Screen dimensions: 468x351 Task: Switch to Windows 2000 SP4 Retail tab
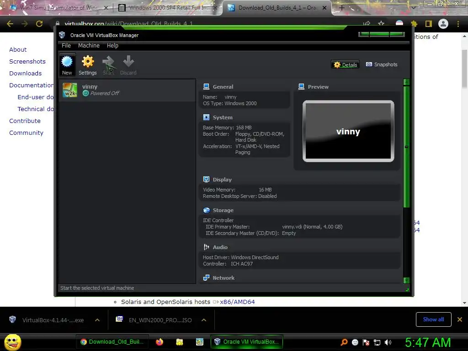(x=167, y=8)
